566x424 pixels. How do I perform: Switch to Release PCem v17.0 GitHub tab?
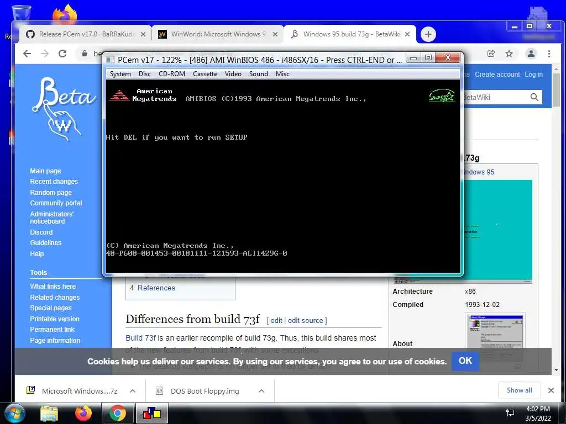[x=86, y=34]
